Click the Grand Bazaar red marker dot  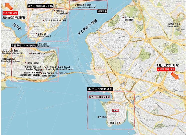pyautogui.click(x=26, y=63)
